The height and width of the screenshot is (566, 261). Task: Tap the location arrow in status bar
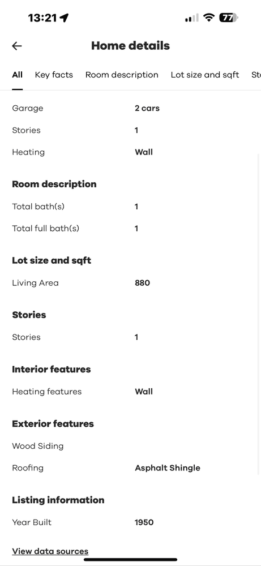click(65, 18)
